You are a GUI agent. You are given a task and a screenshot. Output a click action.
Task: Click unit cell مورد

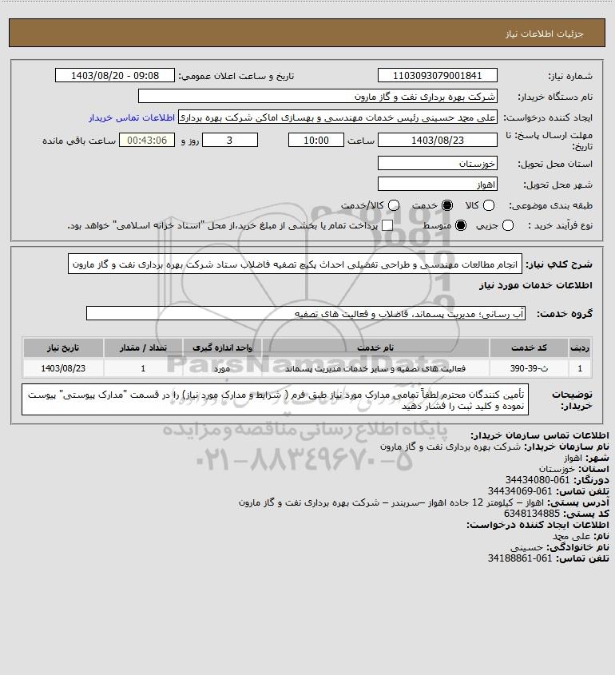(222, 369)
